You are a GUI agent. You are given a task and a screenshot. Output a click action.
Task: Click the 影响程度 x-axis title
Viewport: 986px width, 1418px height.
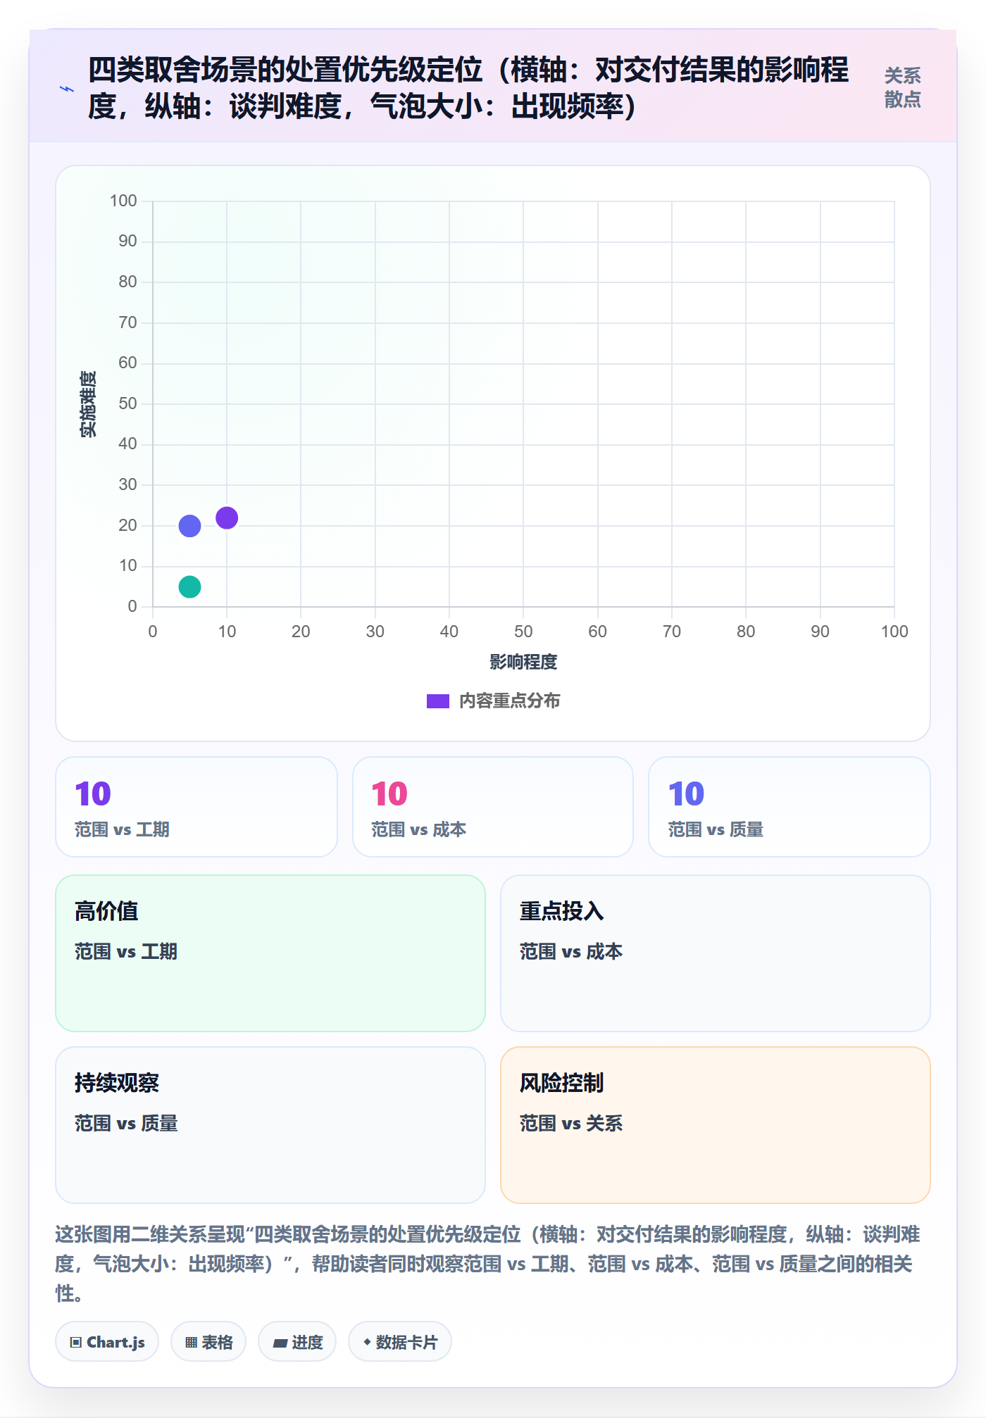(x=523, y=662)
